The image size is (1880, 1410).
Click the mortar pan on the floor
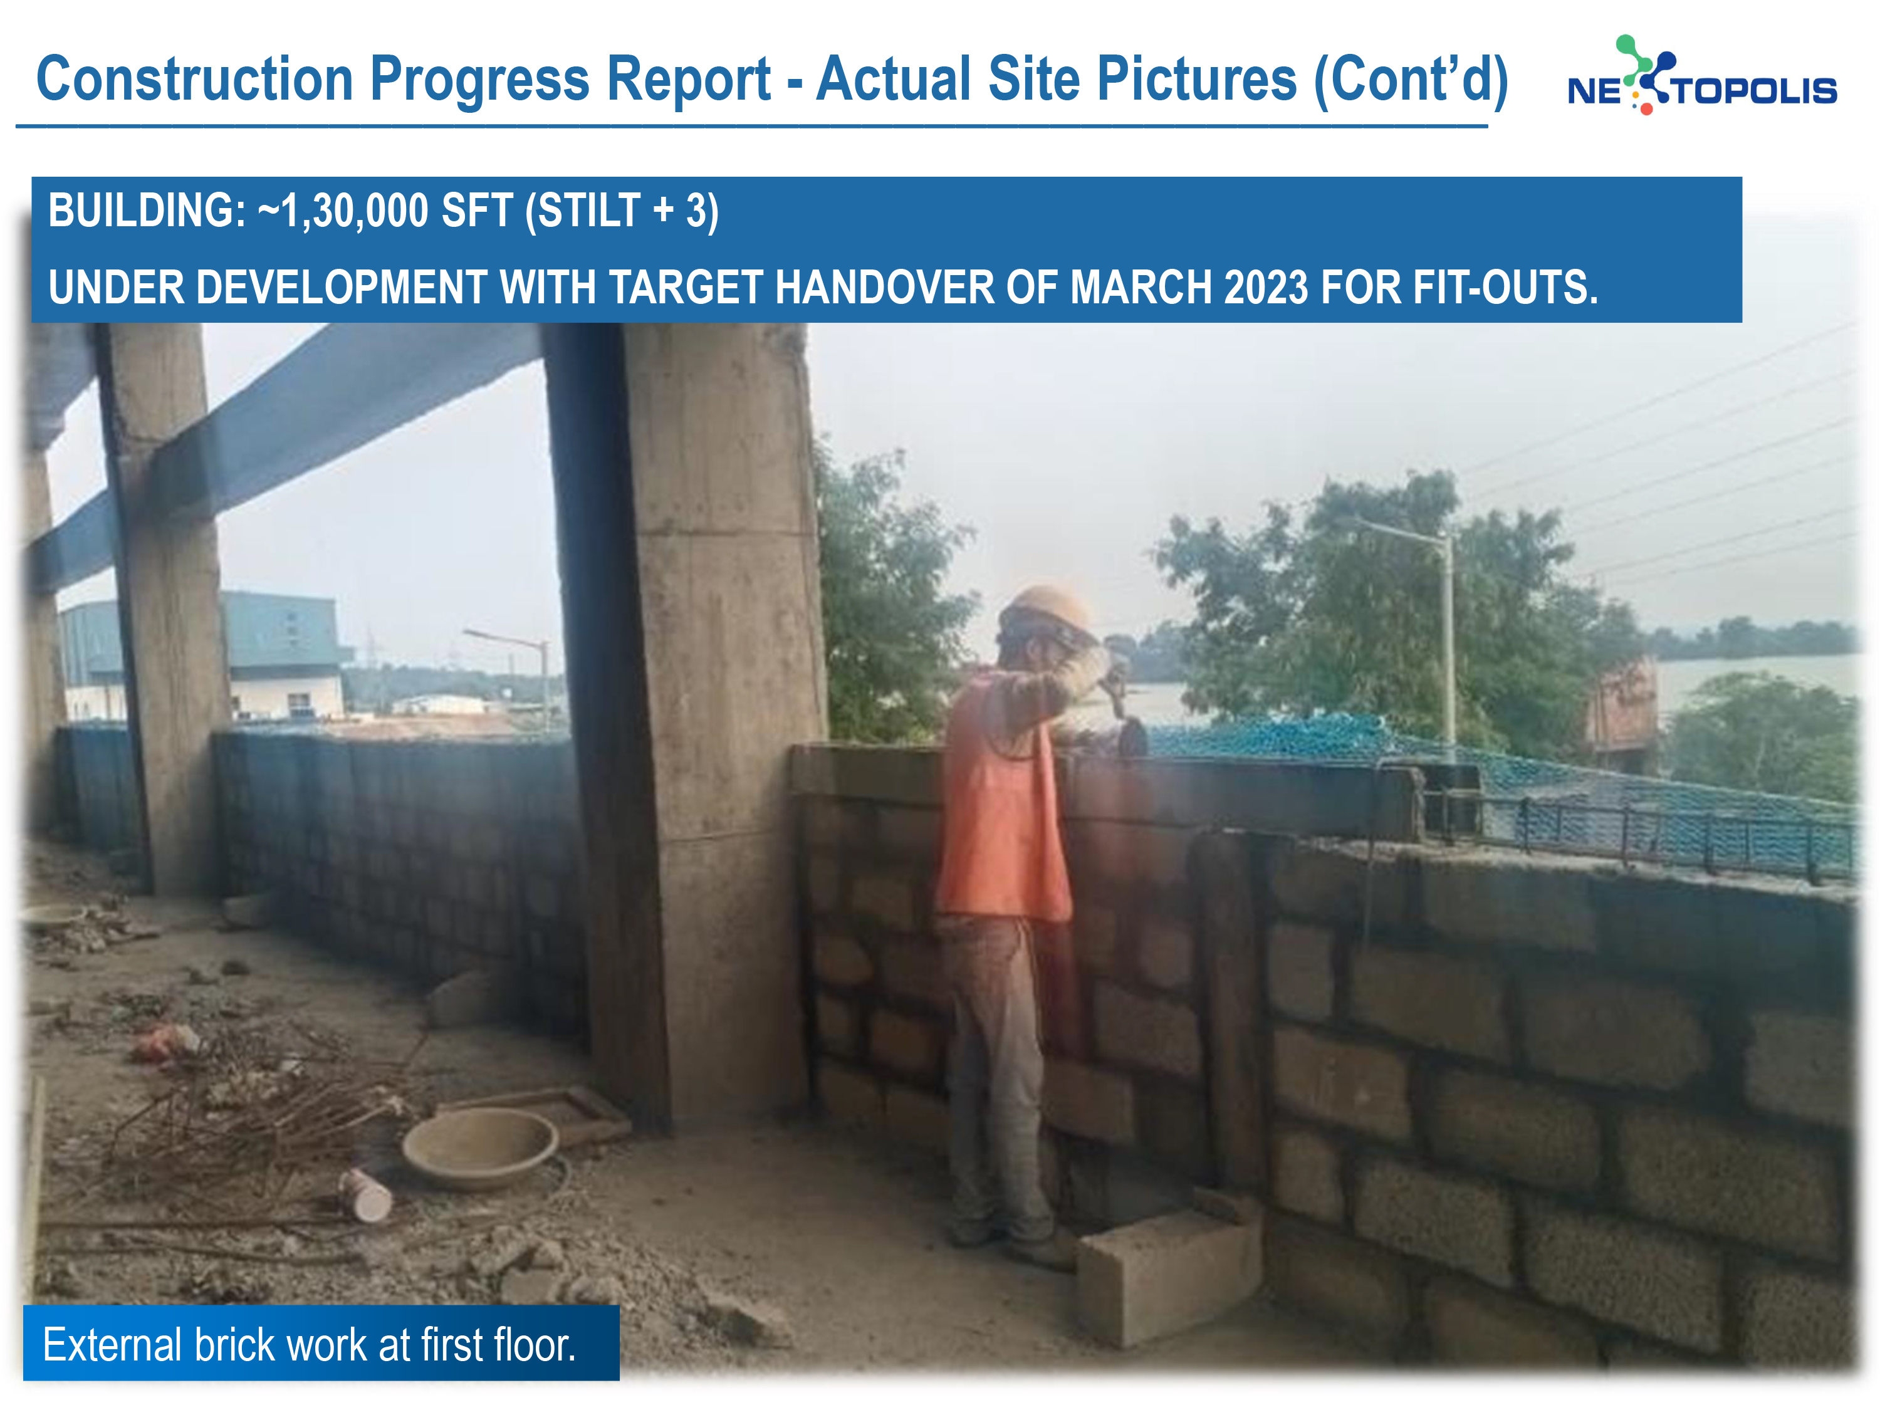[x=480, y=1147]
